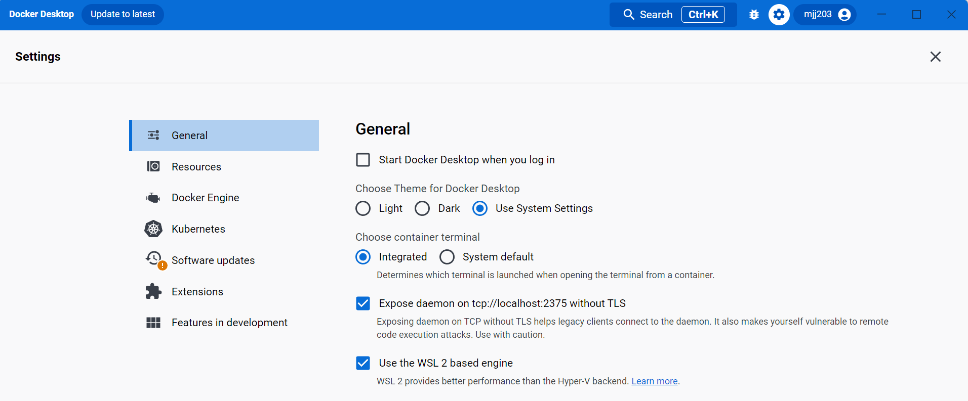Screen dimensions: 968x401
Task: Click the magnifying glass search icon
Action: point(628,15)
